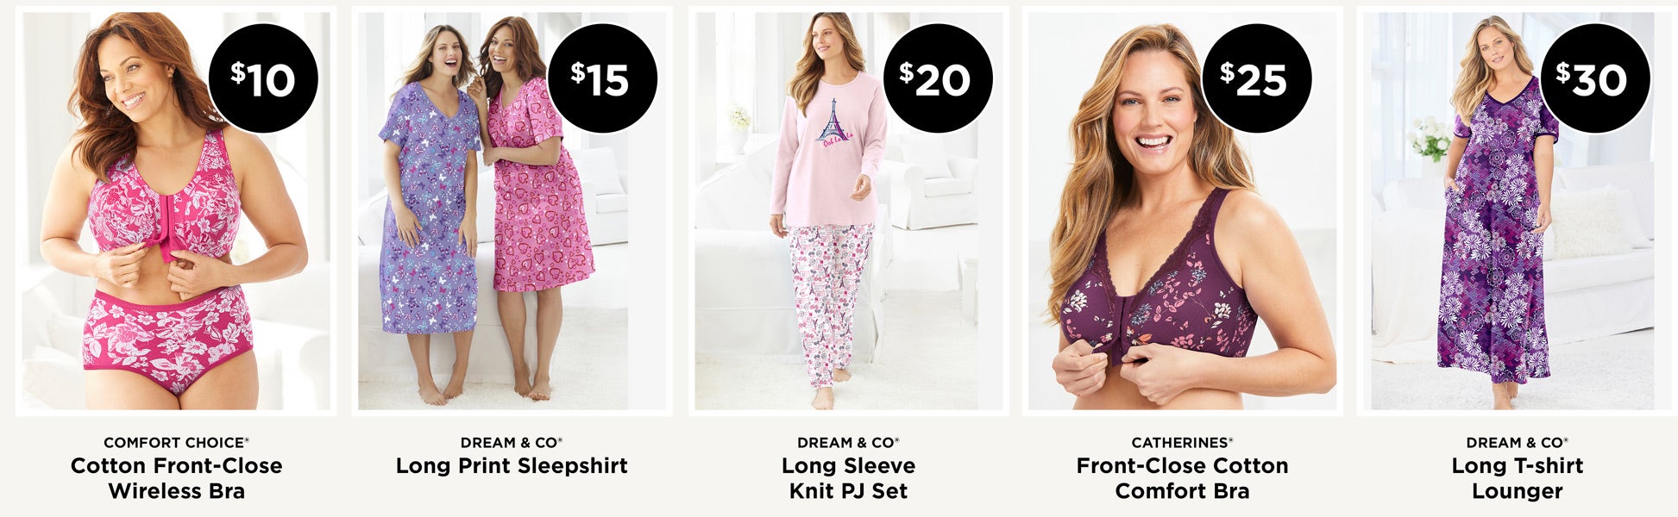The height and width of the screenshot is (517, 1678).
Task: Select Front-Close Cotton Comfort Bra title
Action: pyautogui.click(x=1182, y=478)
